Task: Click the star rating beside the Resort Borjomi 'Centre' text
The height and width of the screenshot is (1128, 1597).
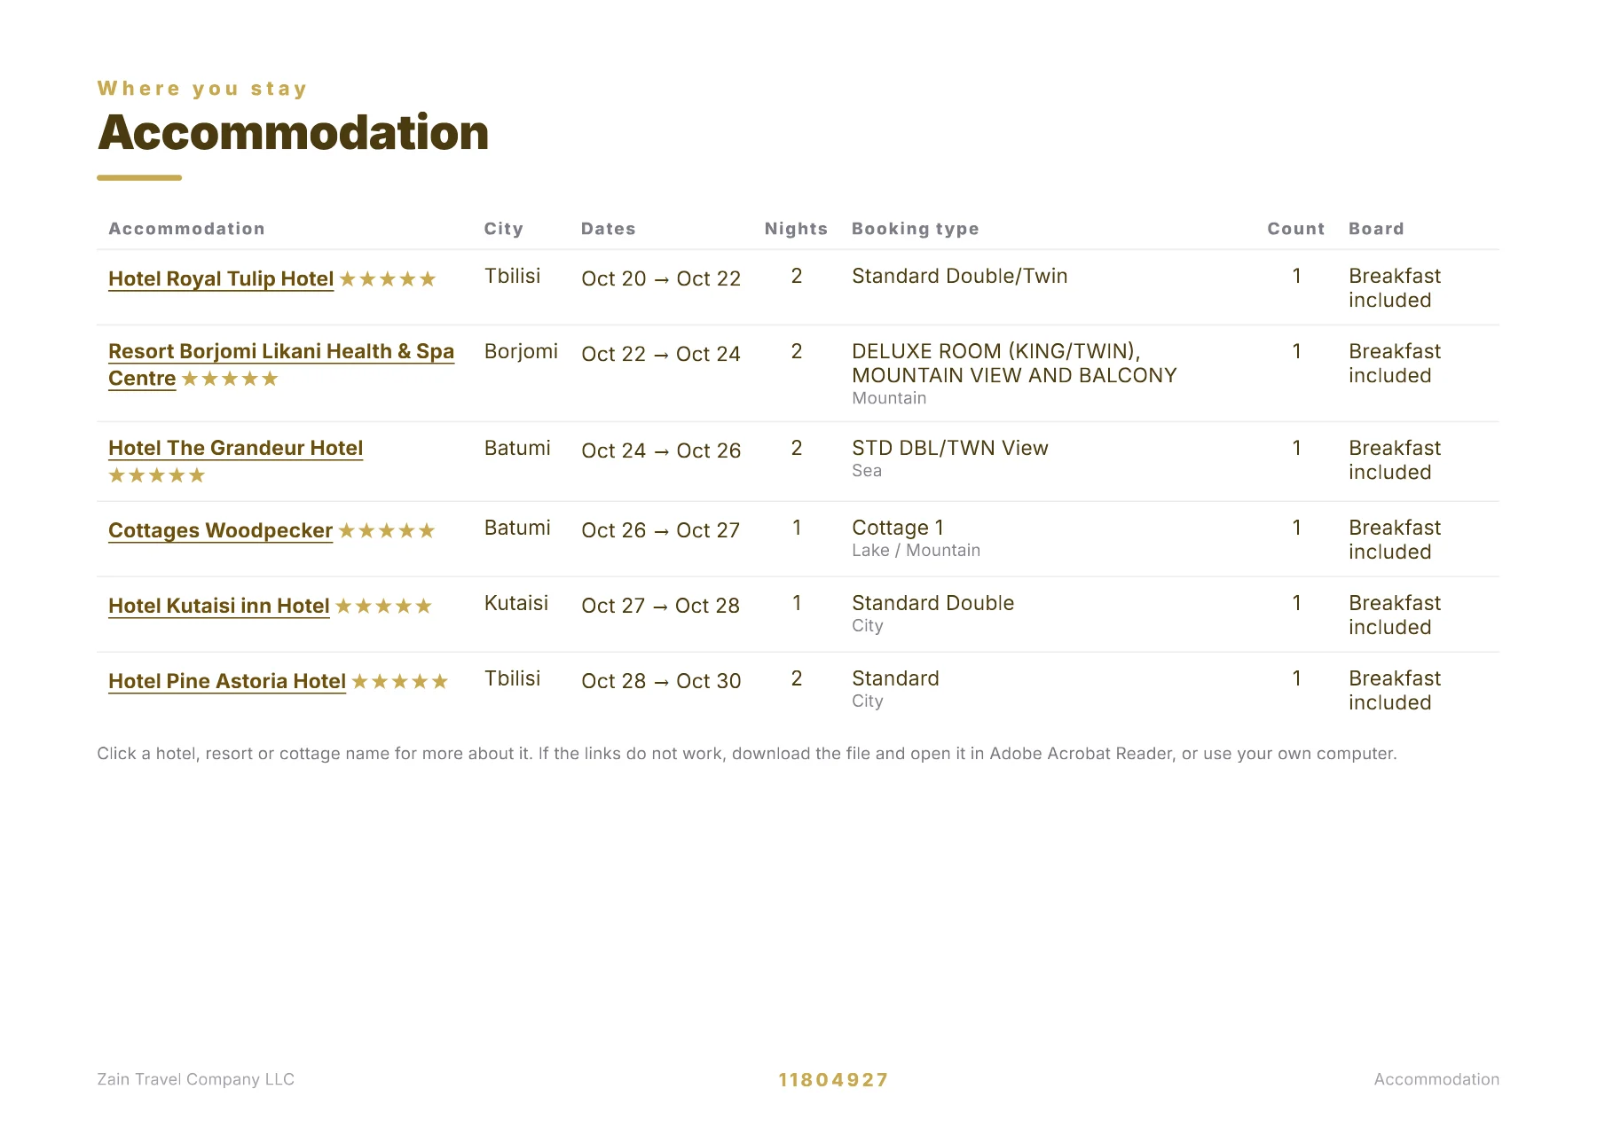Action: tap(230, 380)
